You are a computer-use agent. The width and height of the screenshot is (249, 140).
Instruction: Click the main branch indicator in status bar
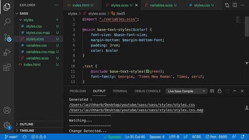pos(11,136)
